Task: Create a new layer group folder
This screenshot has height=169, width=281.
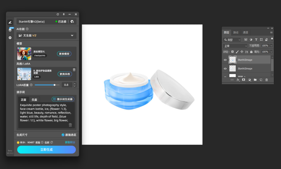Action: 255,80
